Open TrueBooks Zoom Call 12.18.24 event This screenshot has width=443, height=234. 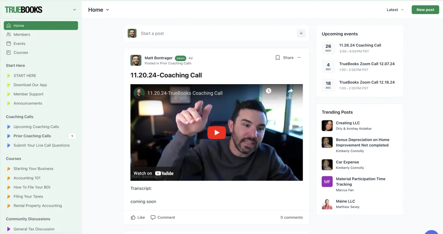[x=367, y=82]
